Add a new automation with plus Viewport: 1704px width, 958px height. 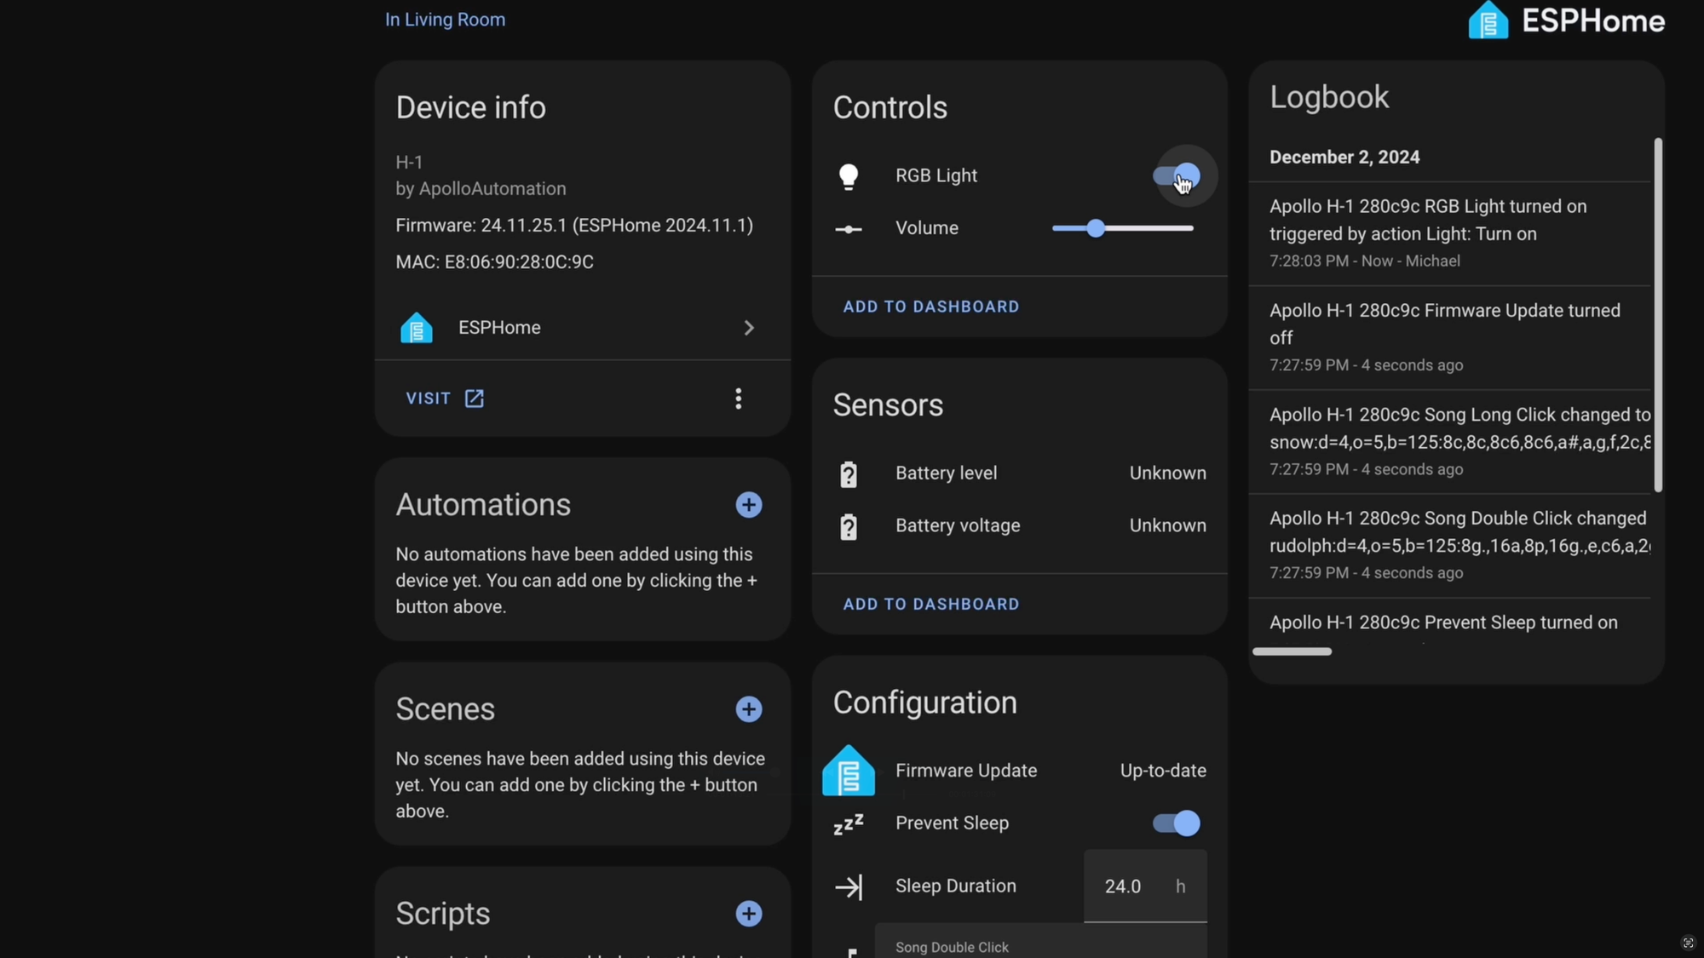pos(748,505)
